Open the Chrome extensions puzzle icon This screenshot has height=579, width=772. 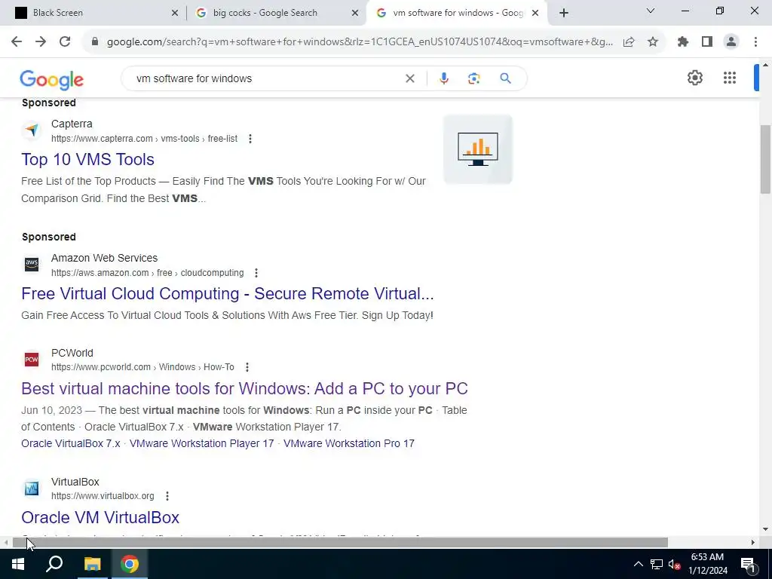(x=683, y=42)
